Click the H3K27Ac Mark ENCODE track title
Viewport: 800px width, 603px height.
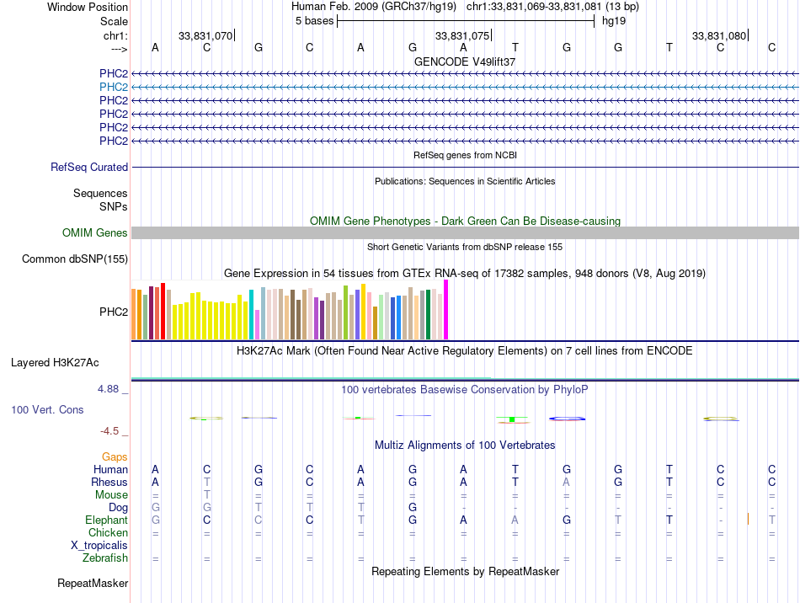[465, 351]
